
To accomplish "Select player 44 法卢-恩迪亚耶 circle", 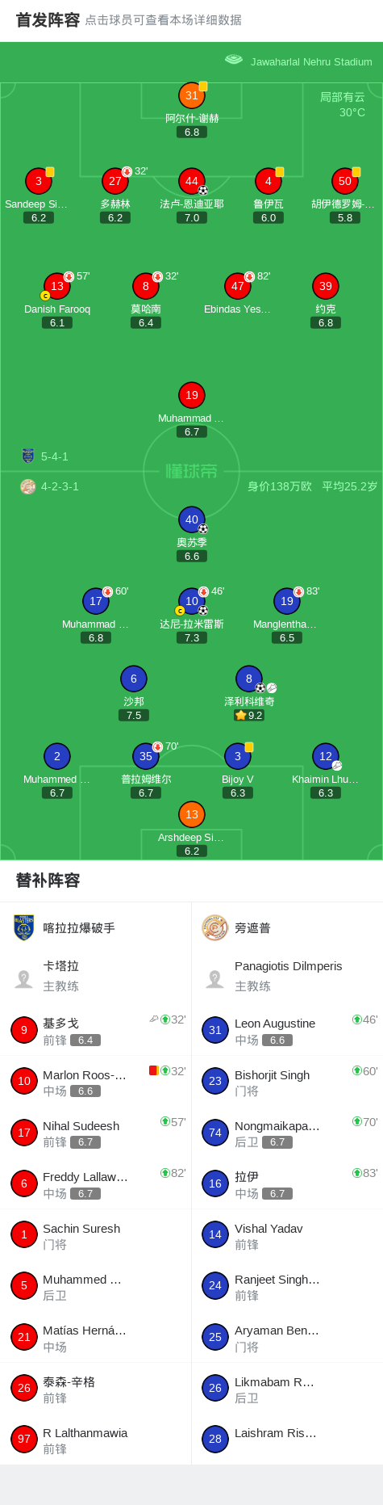I will pos(192,181).
